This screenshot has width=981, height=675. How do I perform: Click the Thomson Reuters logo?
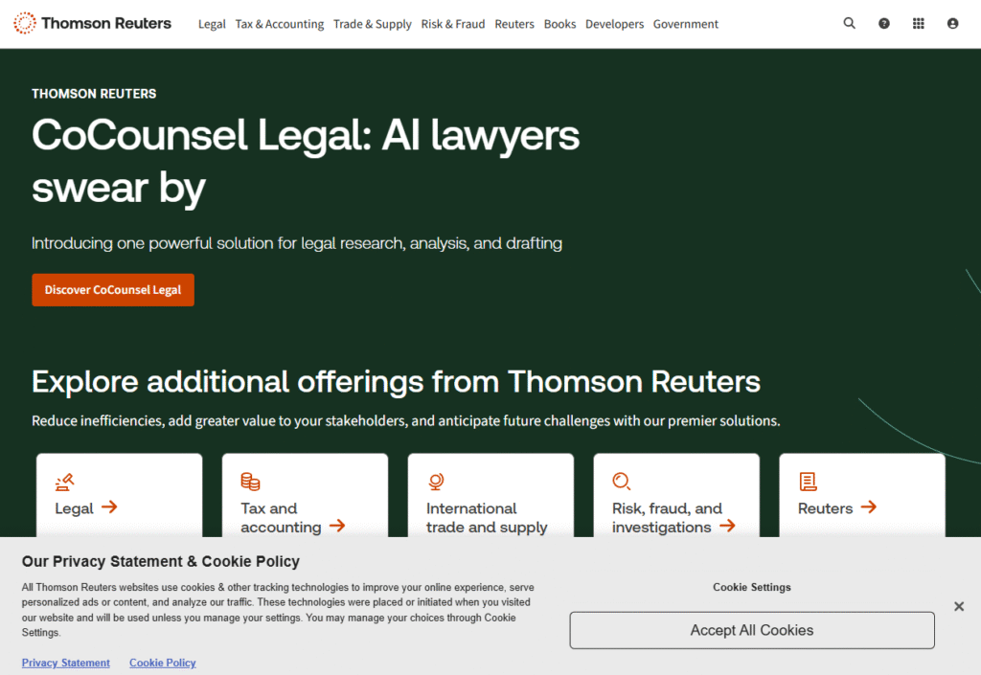point(93,23)
